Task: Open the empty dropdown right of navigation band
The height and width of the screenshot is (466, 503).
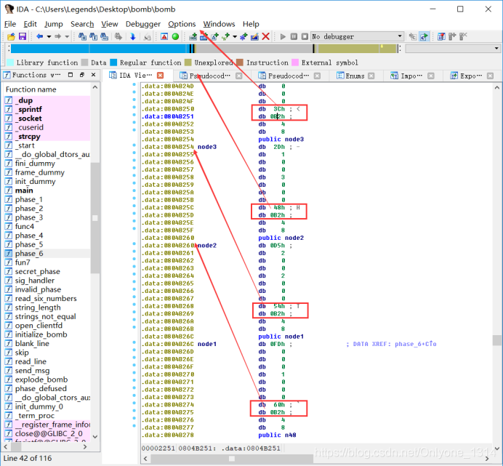Action: [x=453, y=49]
